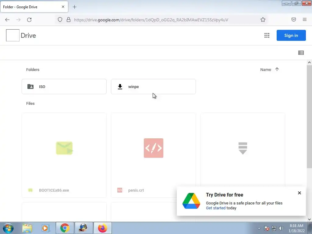Image resolution: width=312 pixels, height=234 pixels.
Task: Click the network status tray icon
Action: point(274,228)
